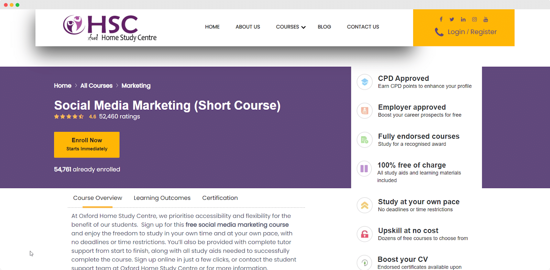This screenshot has width=550, height=270.
Task: Click 'No deadlines or time restrictions' text
Action: coord(415,209)
